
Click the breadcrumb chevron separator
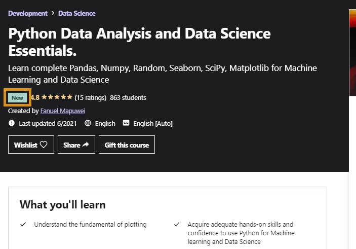[53, 13]
